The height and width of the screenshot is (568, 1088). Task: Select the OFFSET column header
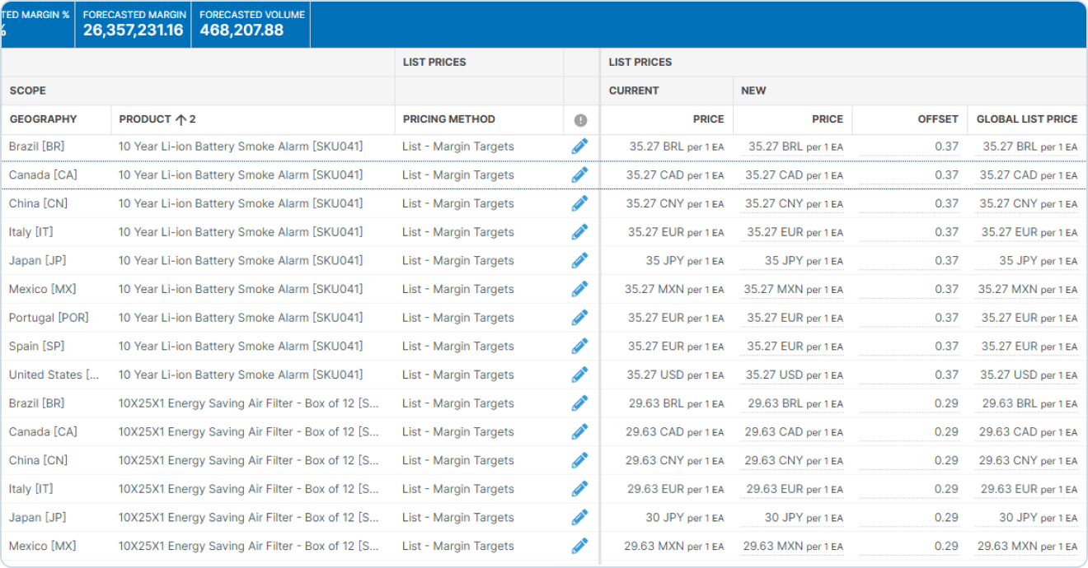click(937, 119)
